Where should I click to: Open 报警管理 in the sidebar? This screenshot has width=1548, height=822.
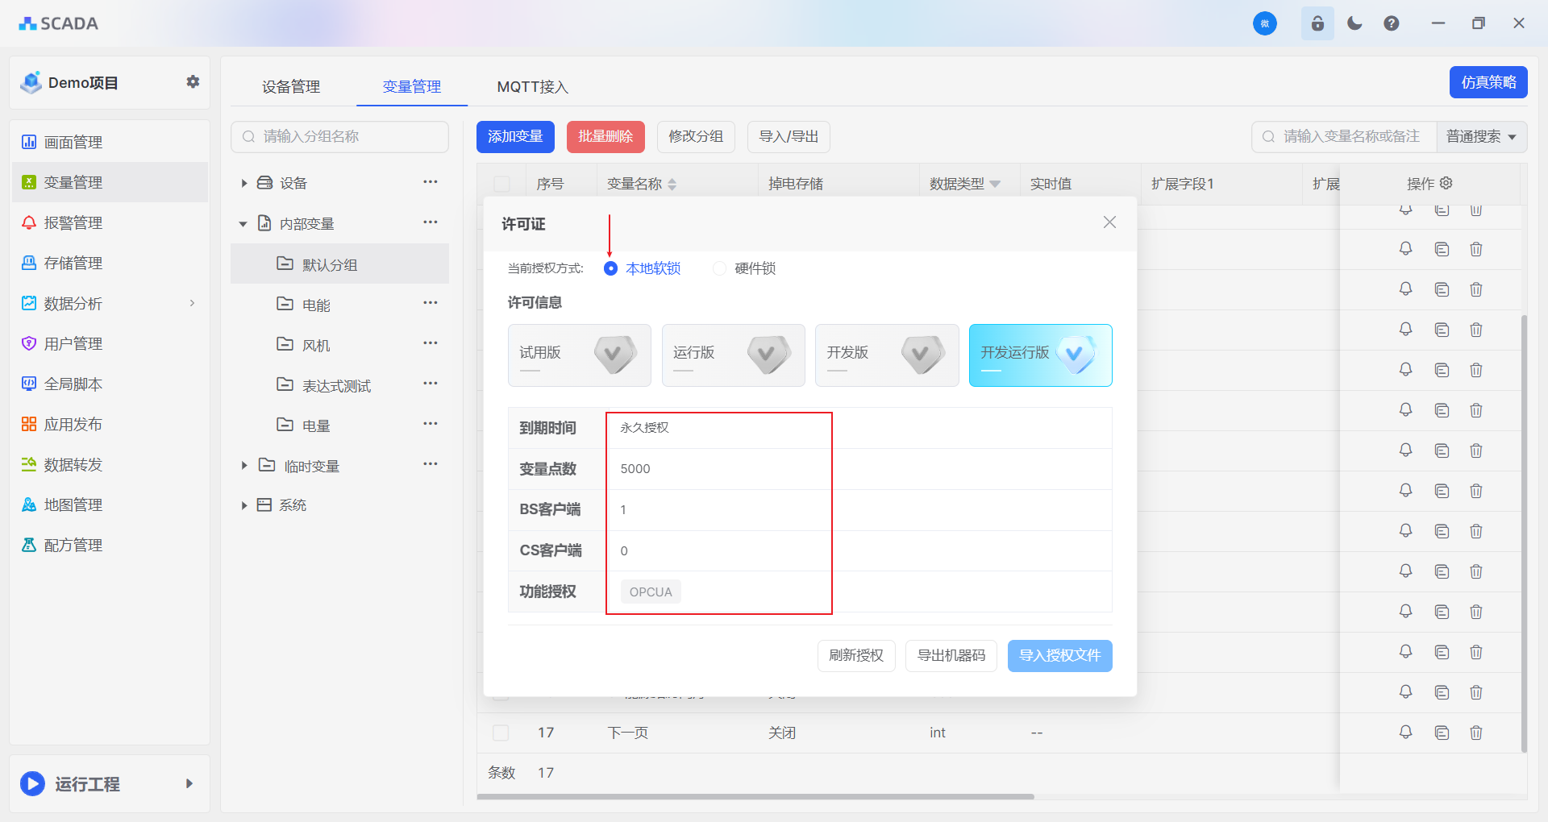(73, 222)
